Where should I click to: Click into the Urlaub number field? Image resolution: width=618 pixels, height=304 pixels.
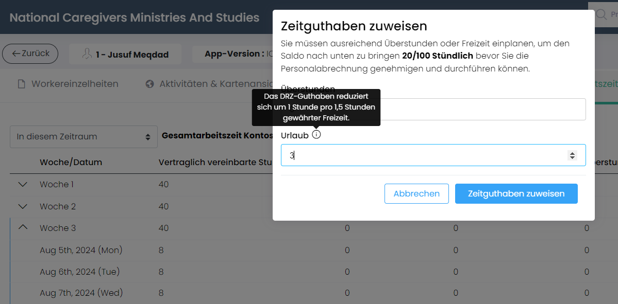pyautogui.click(x=433, y=155)
